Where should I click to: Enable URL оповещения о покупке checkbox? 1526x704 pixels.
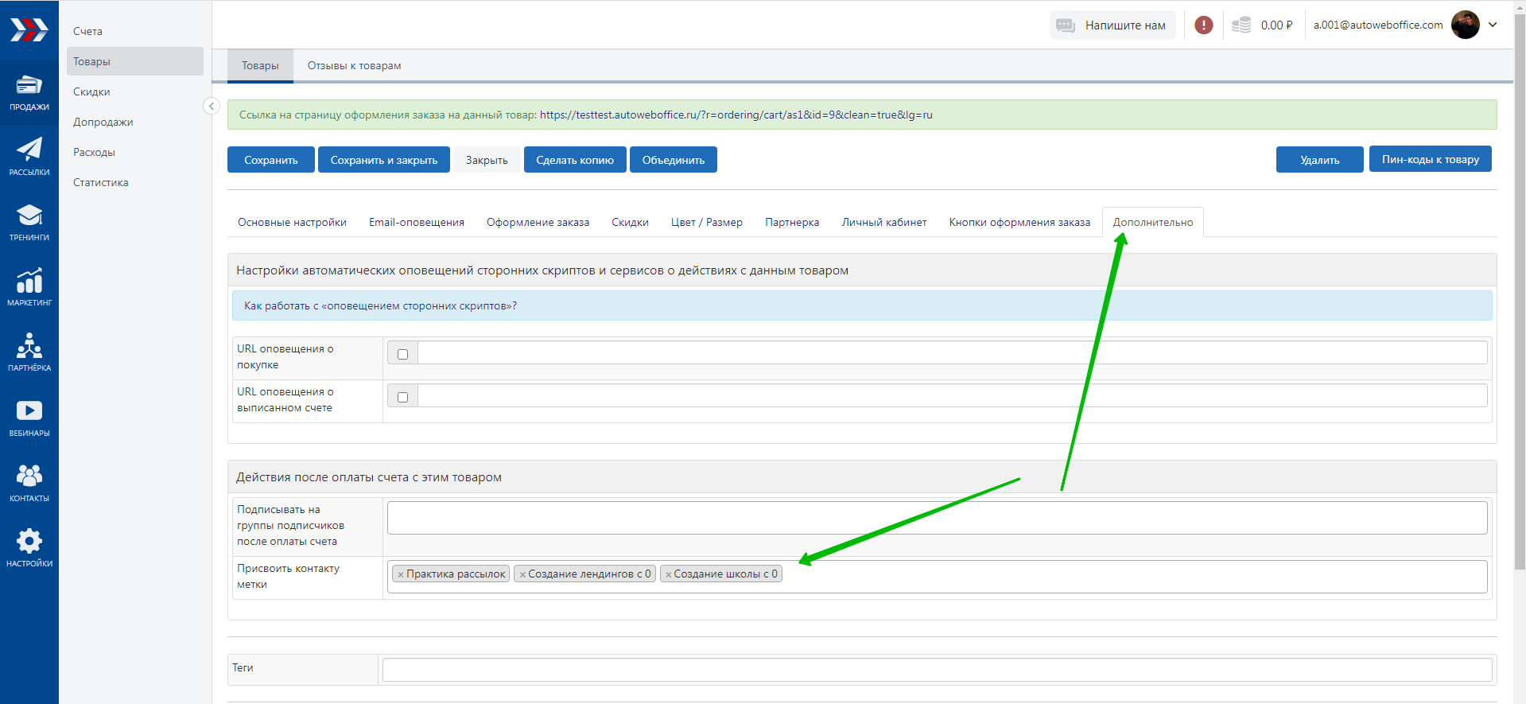coord(402,354)
